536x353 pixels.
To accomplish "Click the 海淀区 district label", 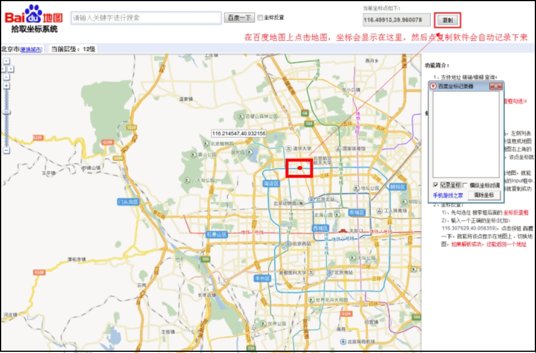I will tap(271, 183).
